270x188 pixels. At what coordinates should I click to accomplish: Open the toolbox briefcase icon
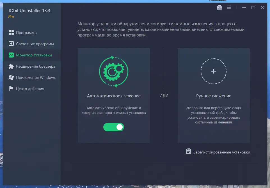coord(219,7)
